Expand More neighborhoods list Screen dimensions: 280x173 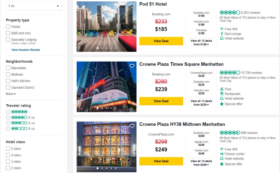click(11, 94)
